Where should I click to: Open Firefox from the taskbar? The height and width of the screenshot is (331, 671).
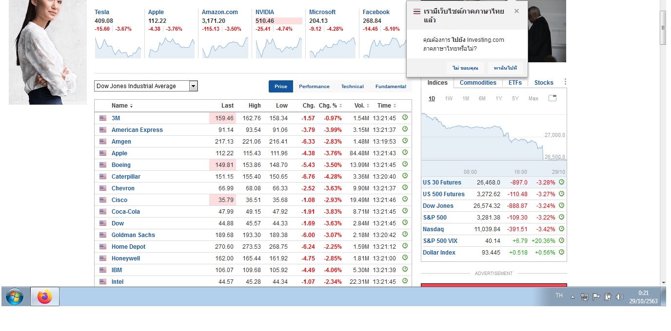click(x=45, y=296)
